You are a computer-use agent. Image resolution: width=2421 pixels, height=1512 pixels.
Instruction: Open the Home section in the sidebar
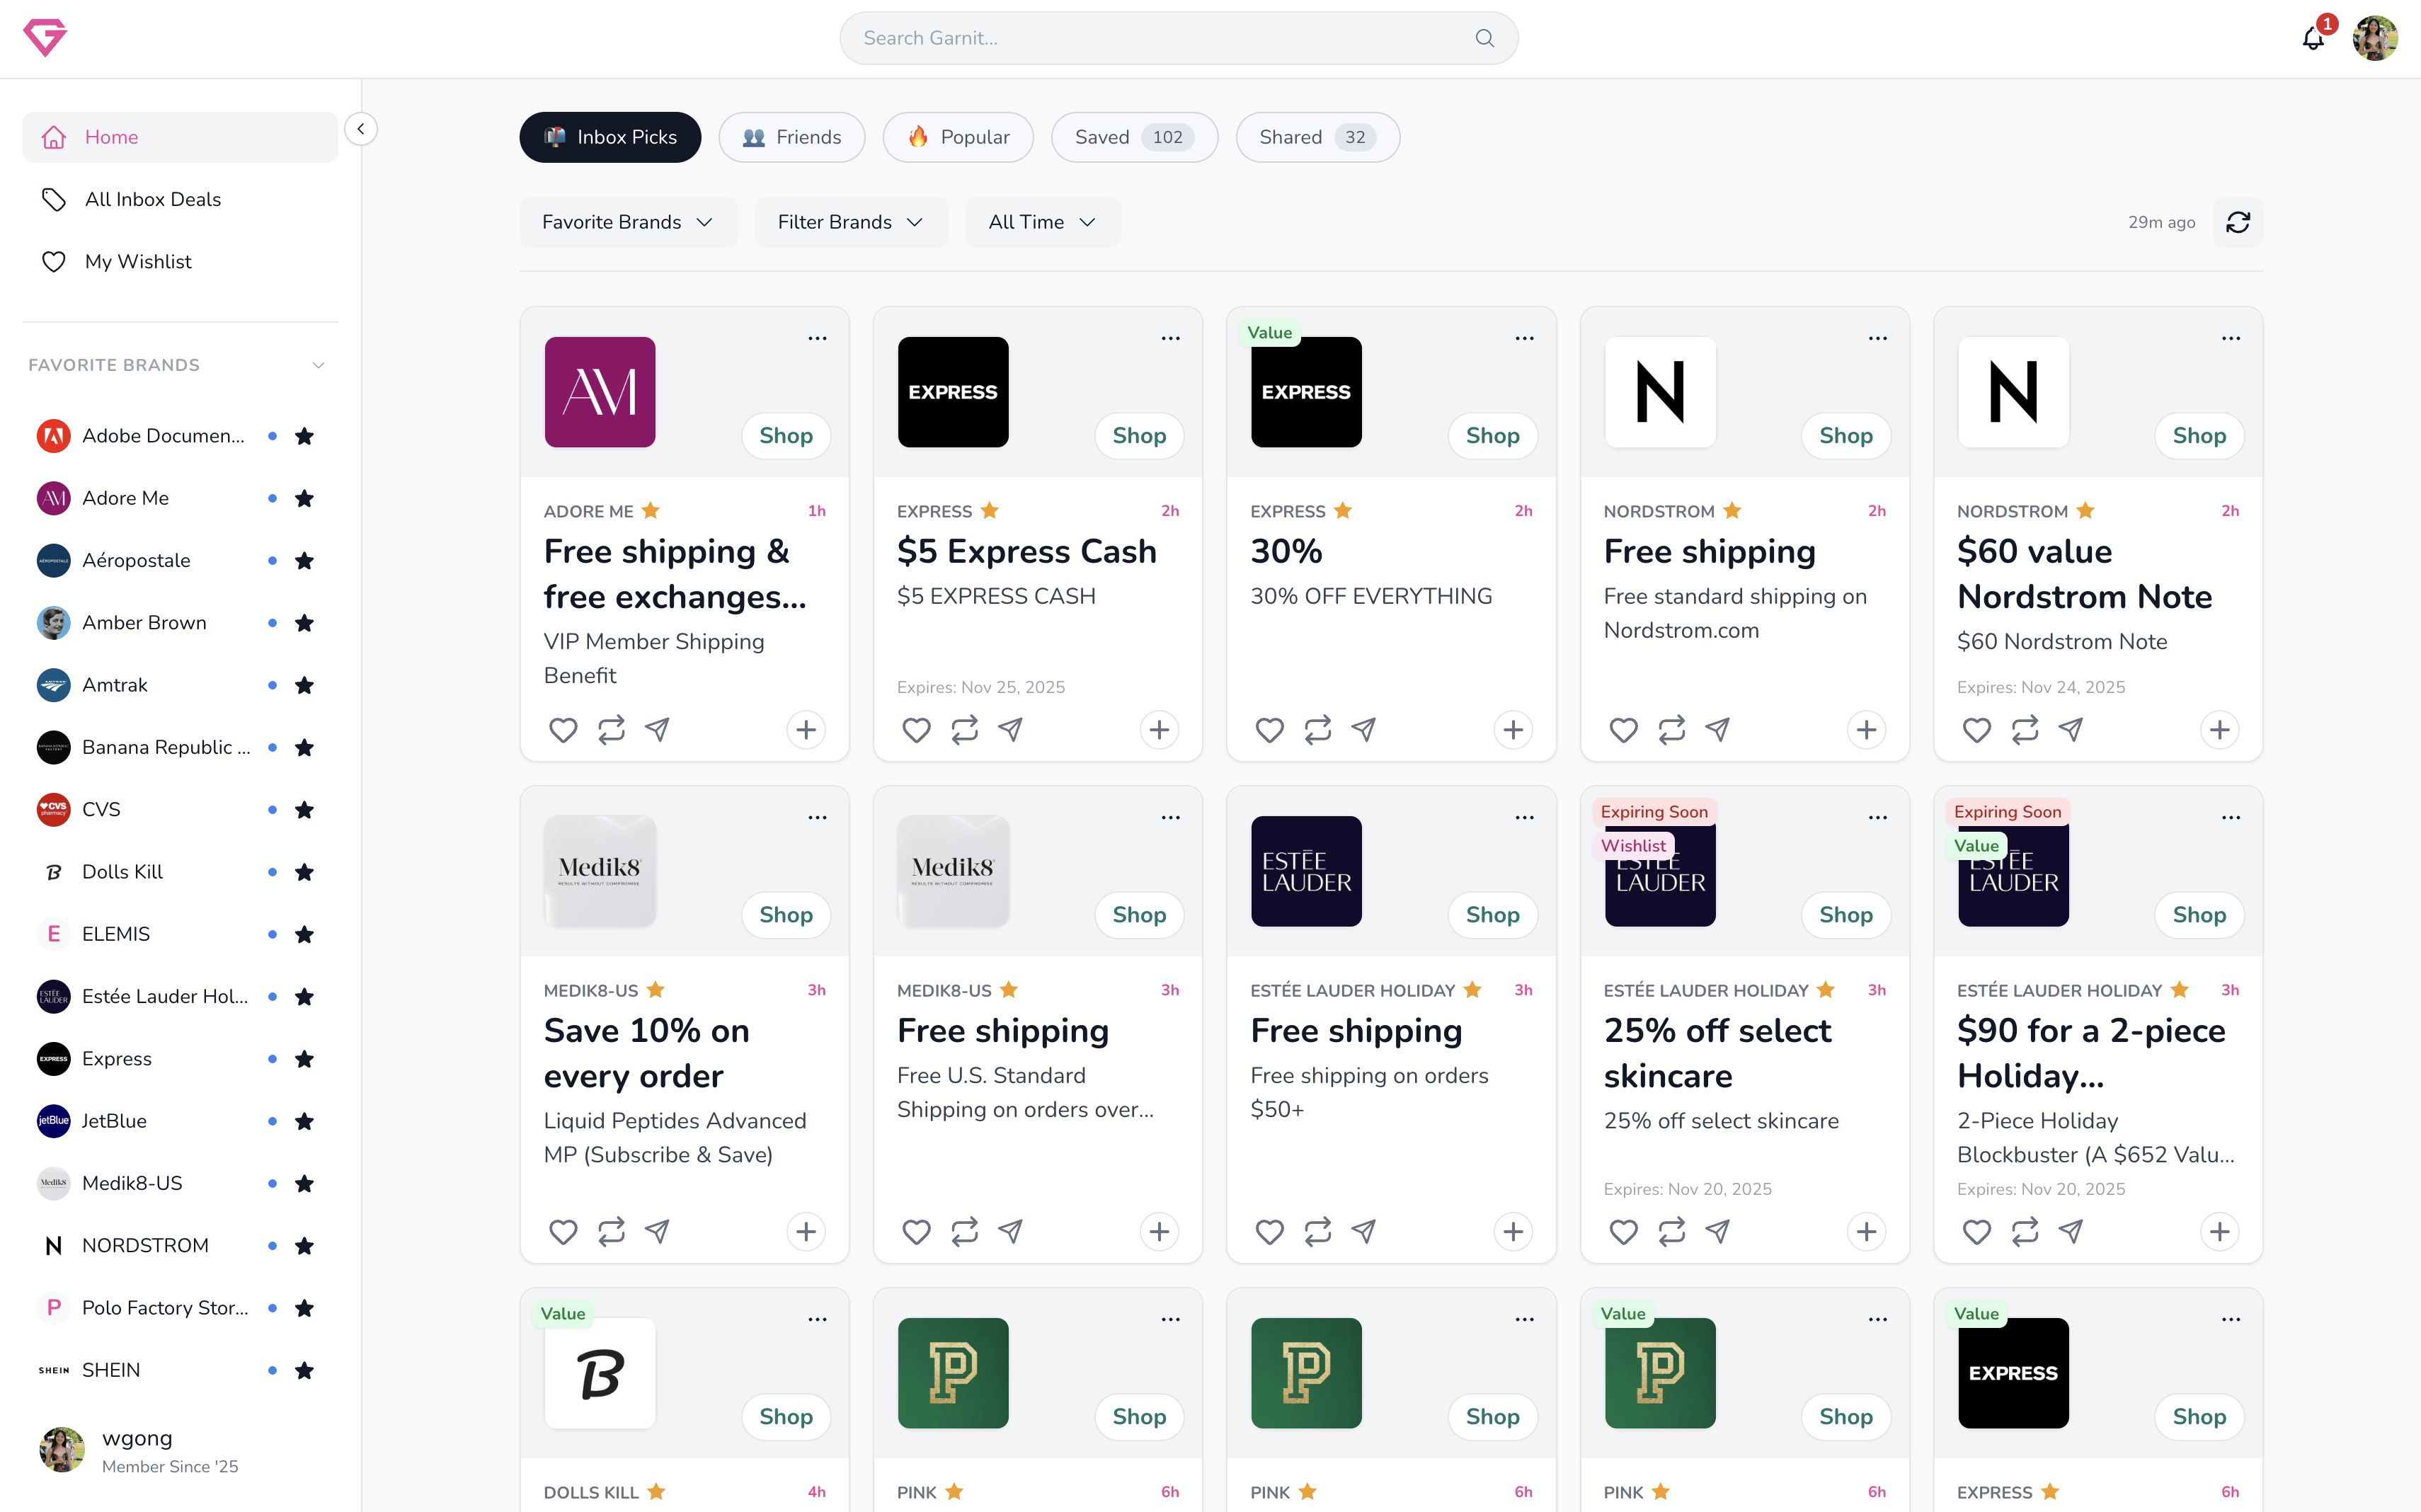pyautogui.click(x=111, y=137)
